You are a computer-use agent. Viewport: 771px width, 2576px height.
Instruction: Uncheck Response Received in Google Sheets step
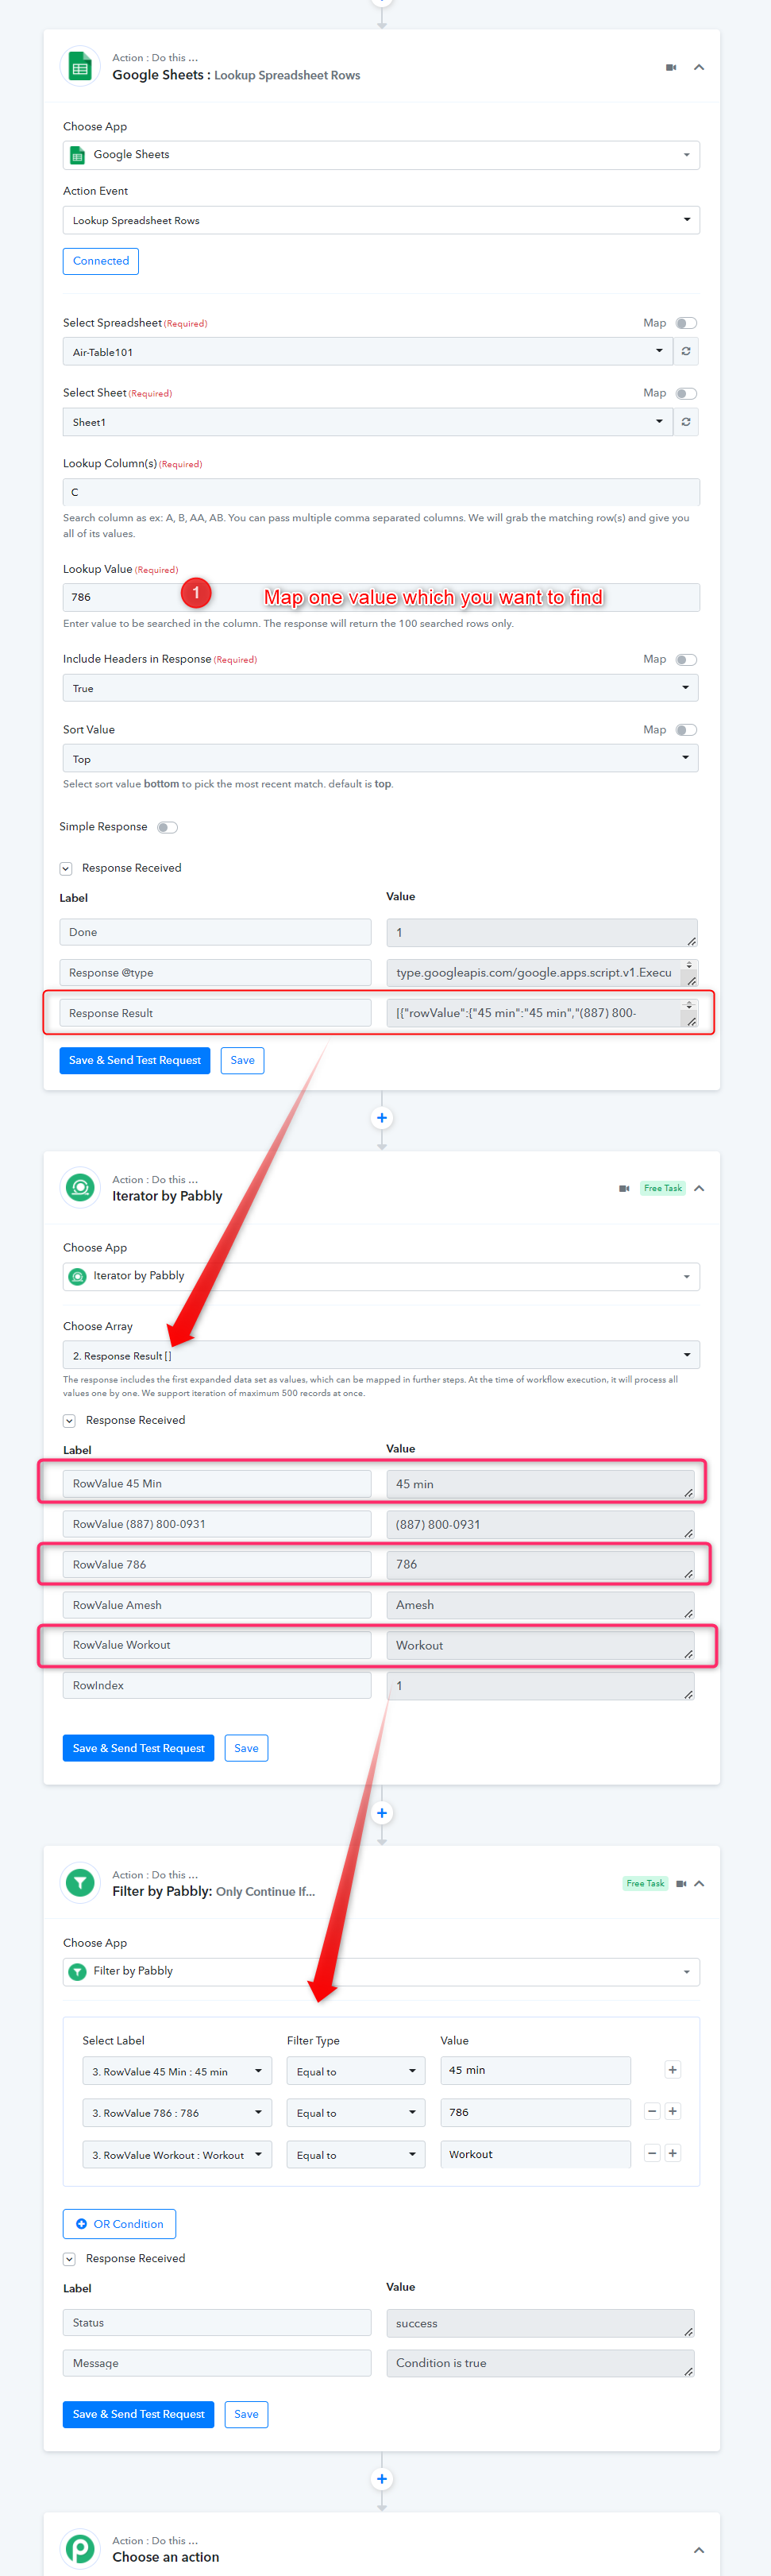66,868
